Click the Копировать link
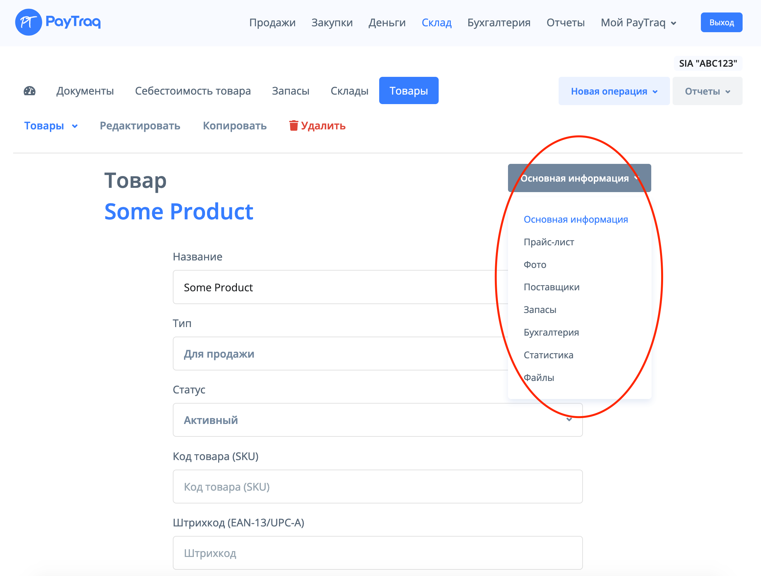 (x=234, y=126)
